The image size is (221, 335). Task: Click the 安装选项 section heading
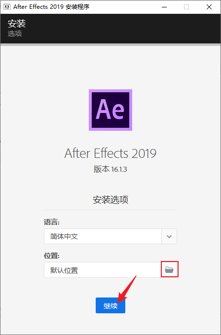[x=110, y=200]
